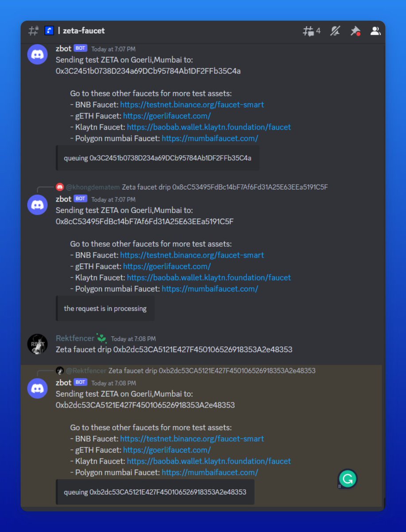
Task: Click Rektfencer username
Action: pyautogui.click(x=75, y=338)
